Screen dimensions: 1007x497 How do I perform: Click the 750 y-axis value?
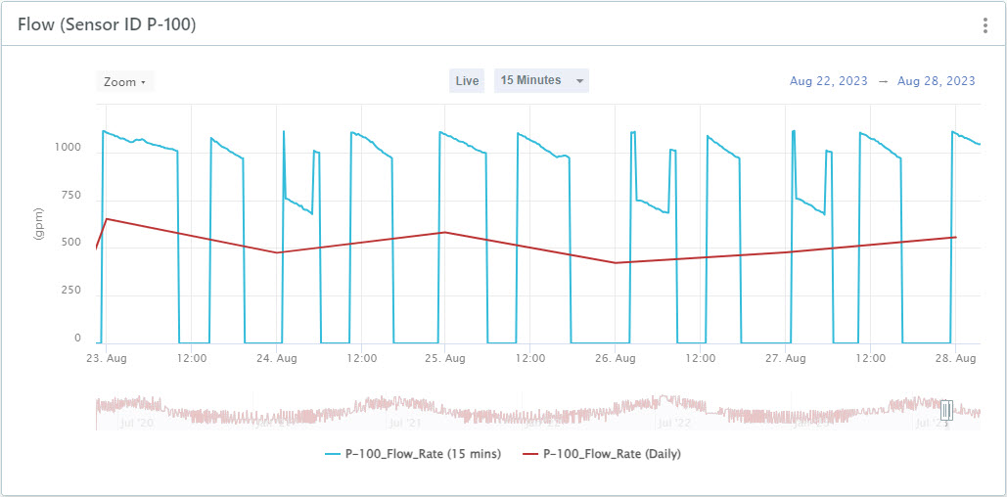click(x=71, y=196)
